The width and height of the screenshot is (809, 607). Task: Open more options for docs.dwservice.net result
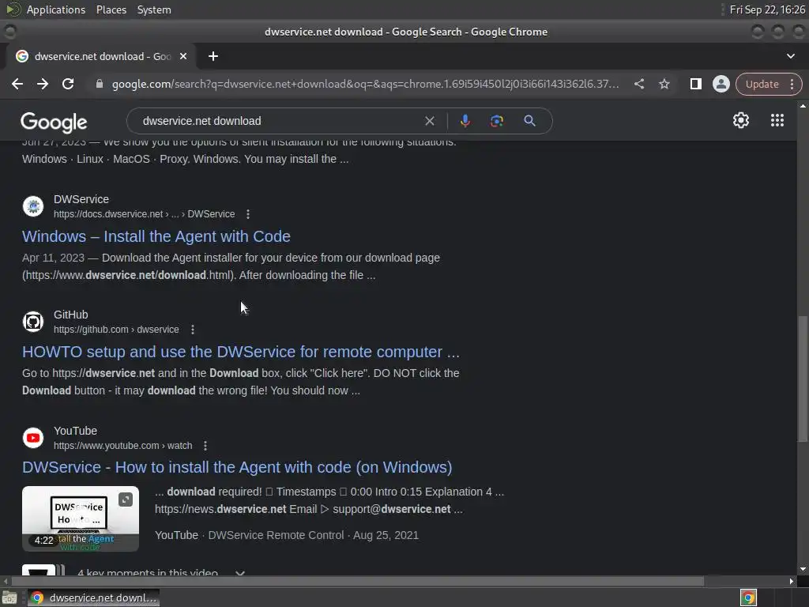(248, 214)
